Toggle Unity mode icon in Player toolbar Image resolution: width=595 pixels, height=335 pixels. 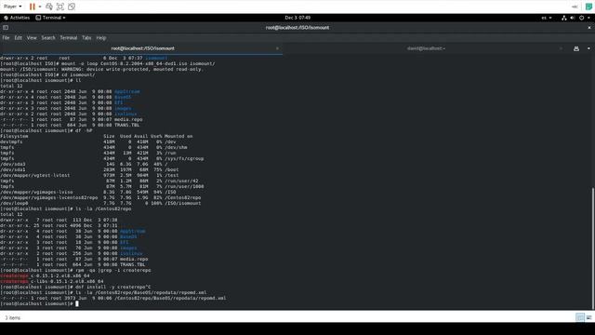pos(72,7)
